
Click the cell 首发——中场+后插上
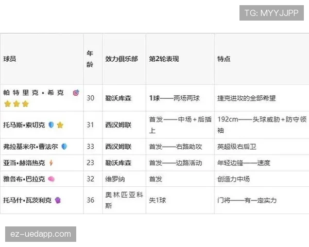coord(180,125)
